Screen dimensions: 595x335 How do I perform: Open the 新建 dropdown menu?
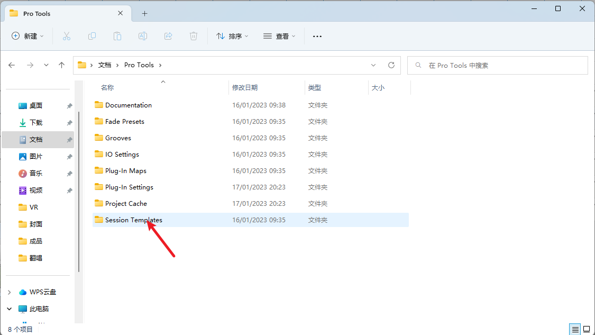[28, 36]
